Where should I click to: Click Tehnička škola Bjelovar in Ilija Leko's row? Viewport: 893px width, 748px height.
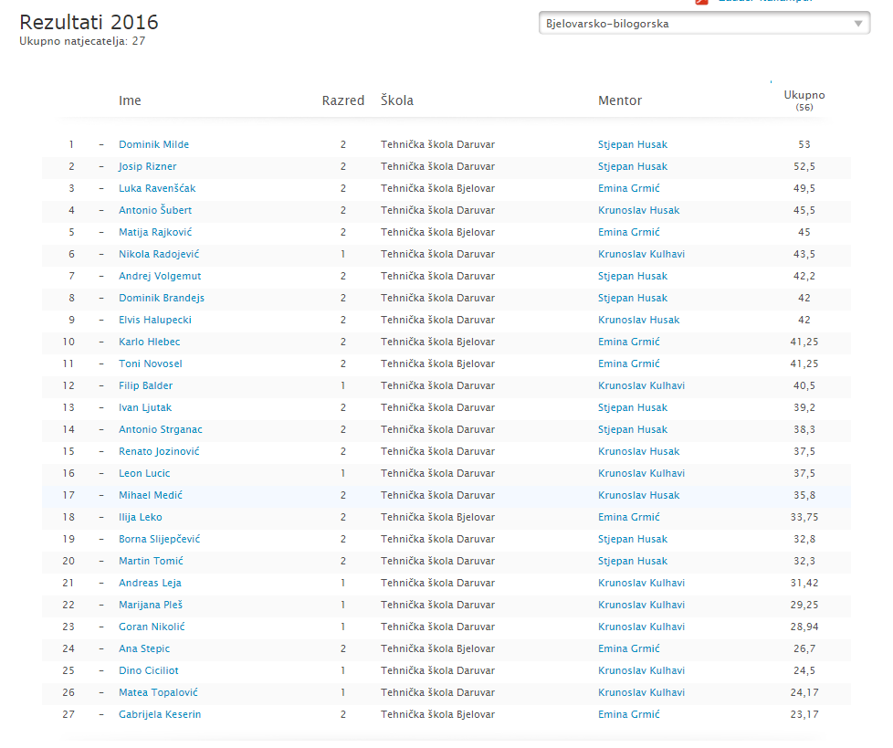(x=437, y=517)
